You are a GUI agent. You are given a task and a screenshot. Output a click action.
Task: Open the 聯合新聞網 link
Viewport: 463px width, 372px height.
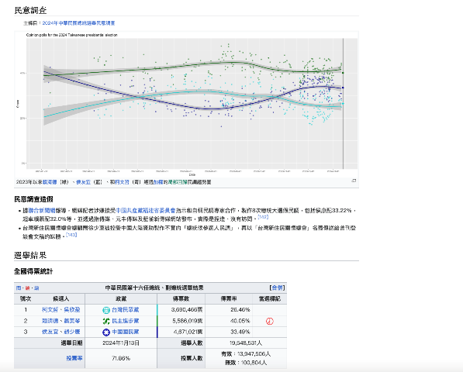[x=42, y=210]
